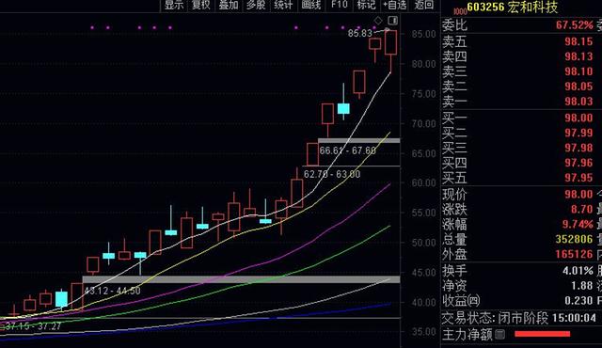
Task: Click the diamond icon above the chart
Action: pos(378,21)
